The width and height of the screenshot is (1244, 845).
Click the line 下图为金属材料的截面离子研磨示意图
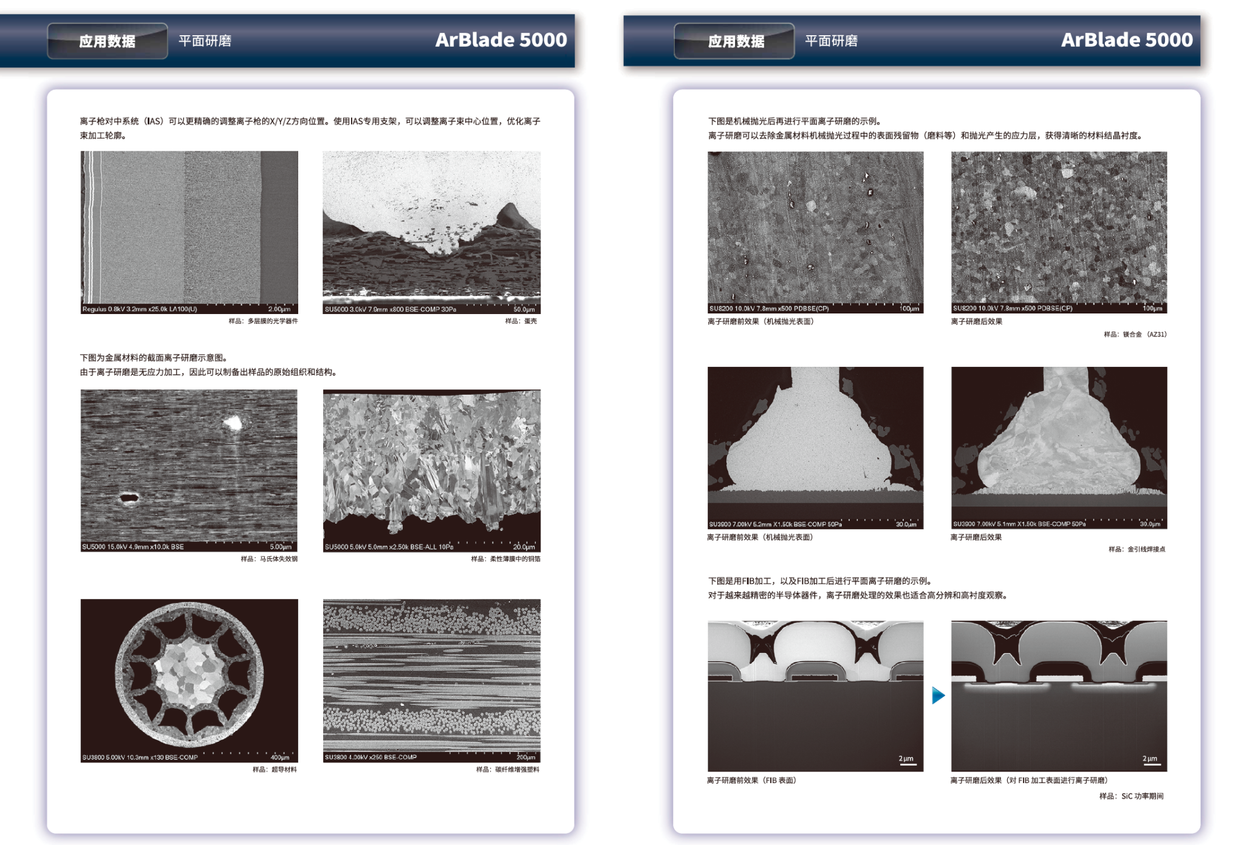[x=154, y=357]
